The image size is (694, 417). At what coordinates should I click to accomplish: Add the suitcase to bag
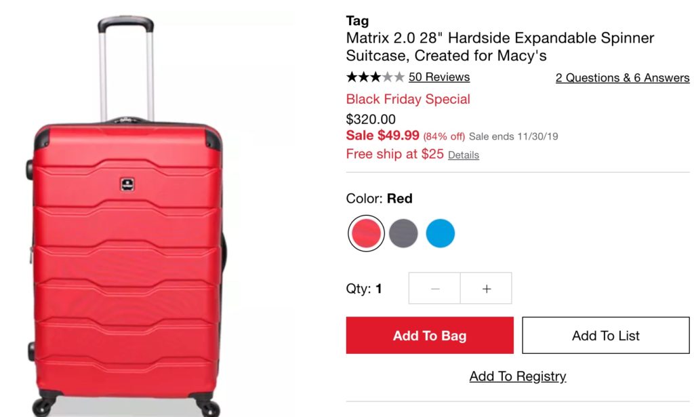(430, 335)
